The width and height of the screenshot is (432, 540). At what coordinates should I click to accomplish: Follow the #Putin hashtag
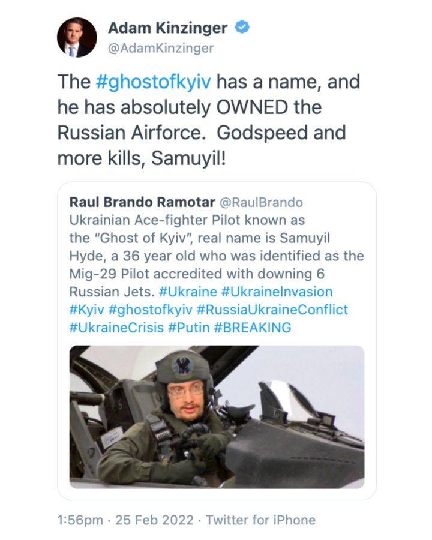pos(189,328)
